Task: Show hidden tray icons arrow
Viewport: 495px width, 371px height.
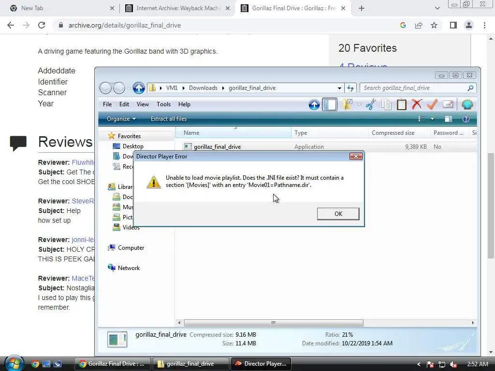Action: click(x=419, y=364)
